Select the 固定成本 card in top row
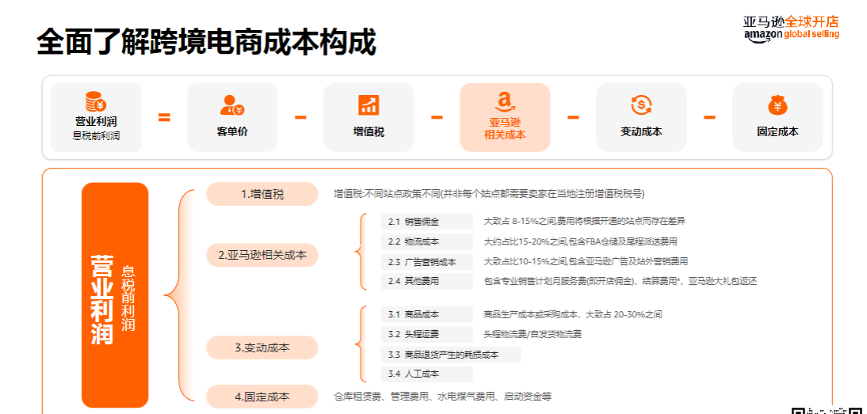This screenshot has width=867, height=414. click(777, 117)
